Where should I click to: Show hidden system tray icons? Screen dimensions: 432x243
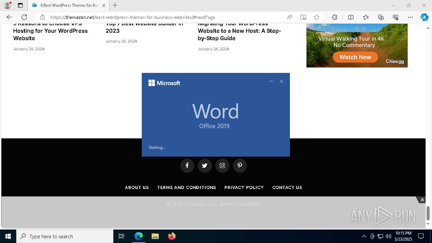point(364,236)
